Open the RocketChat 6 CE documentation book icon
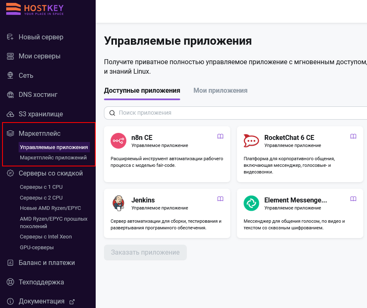 (353, 136)
